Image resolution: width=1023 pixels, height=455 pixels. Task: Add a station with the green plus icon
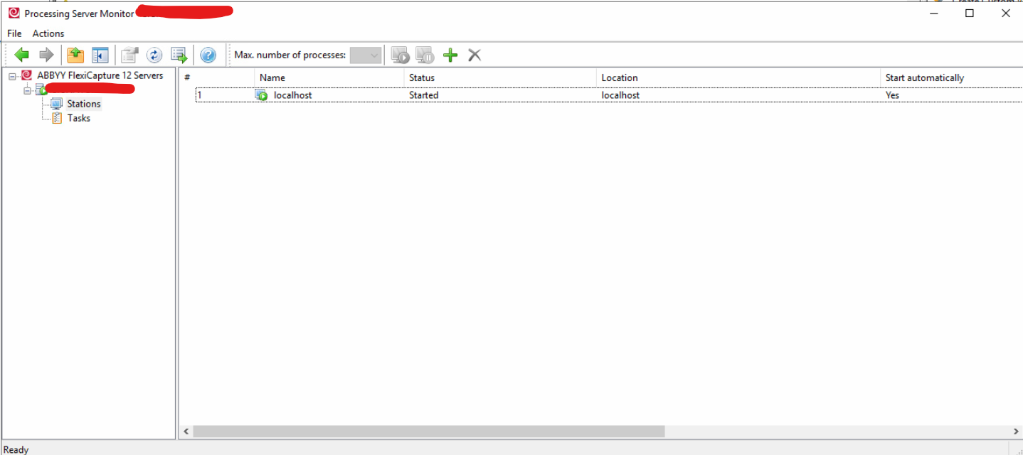[450, 55]
